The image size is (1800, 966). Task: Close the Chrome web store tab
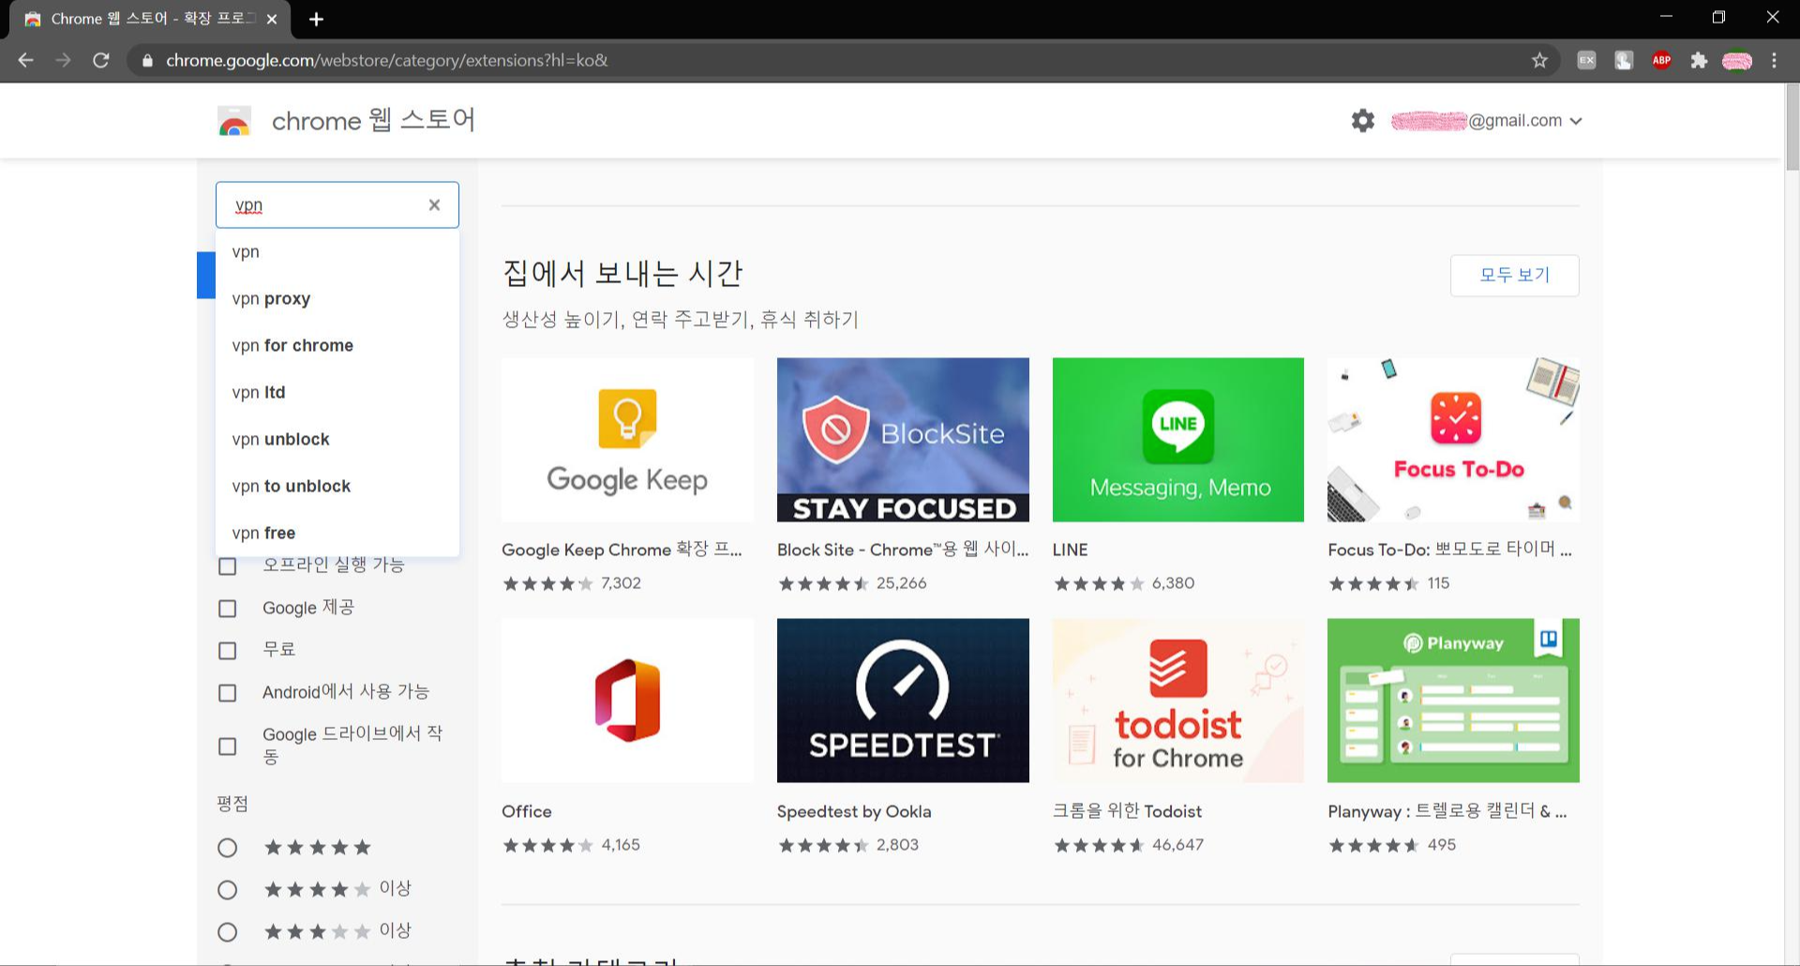[271, 19]
